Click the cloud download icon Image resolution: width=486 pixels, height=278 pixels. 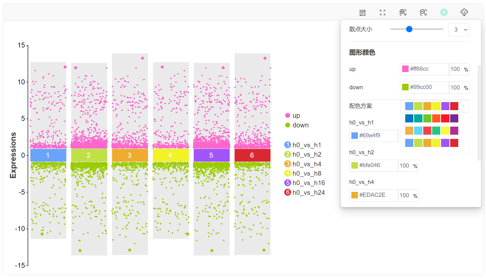464,12
